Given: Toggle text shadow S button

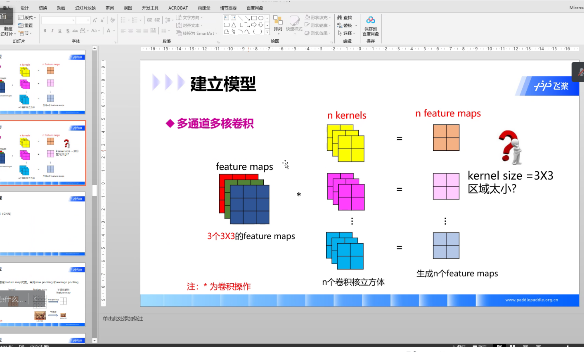Looking at the screenshot, I should 67,31.
